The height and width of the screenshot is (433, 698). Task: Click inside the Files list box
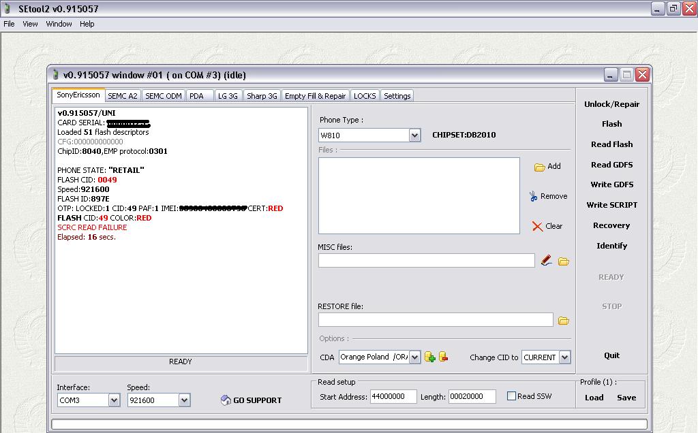[419, 195]
